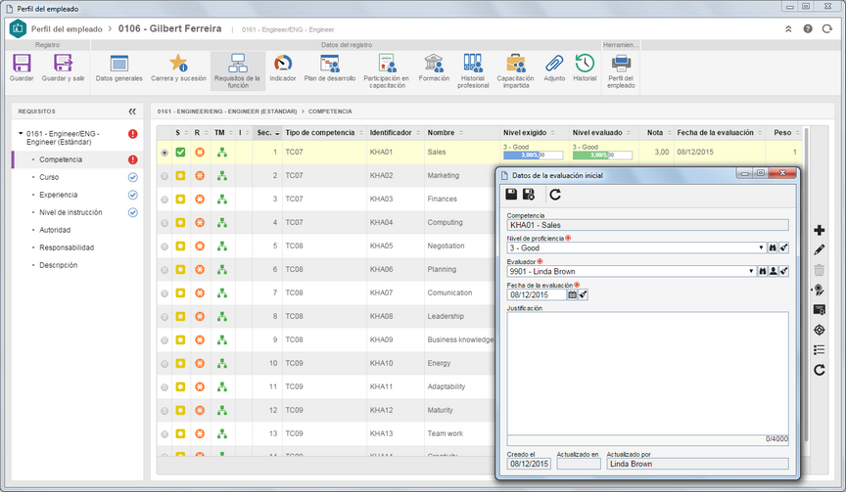Click the pencil edit icon in side toolbar
This screenshot has height=492, width=846.
(x=819, y=250)
